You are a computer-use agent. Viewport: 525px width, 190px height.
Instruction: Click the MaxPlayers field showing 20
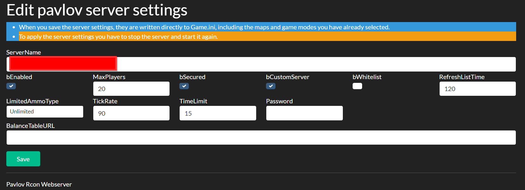tap(131, 89)
